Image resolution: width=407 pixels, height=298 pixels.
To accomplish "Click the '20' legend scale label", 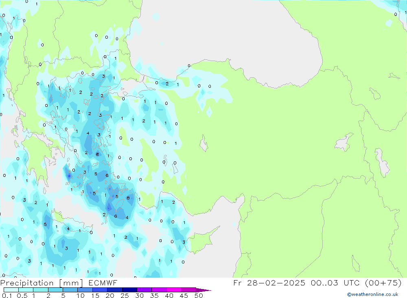I will [110, 296].
